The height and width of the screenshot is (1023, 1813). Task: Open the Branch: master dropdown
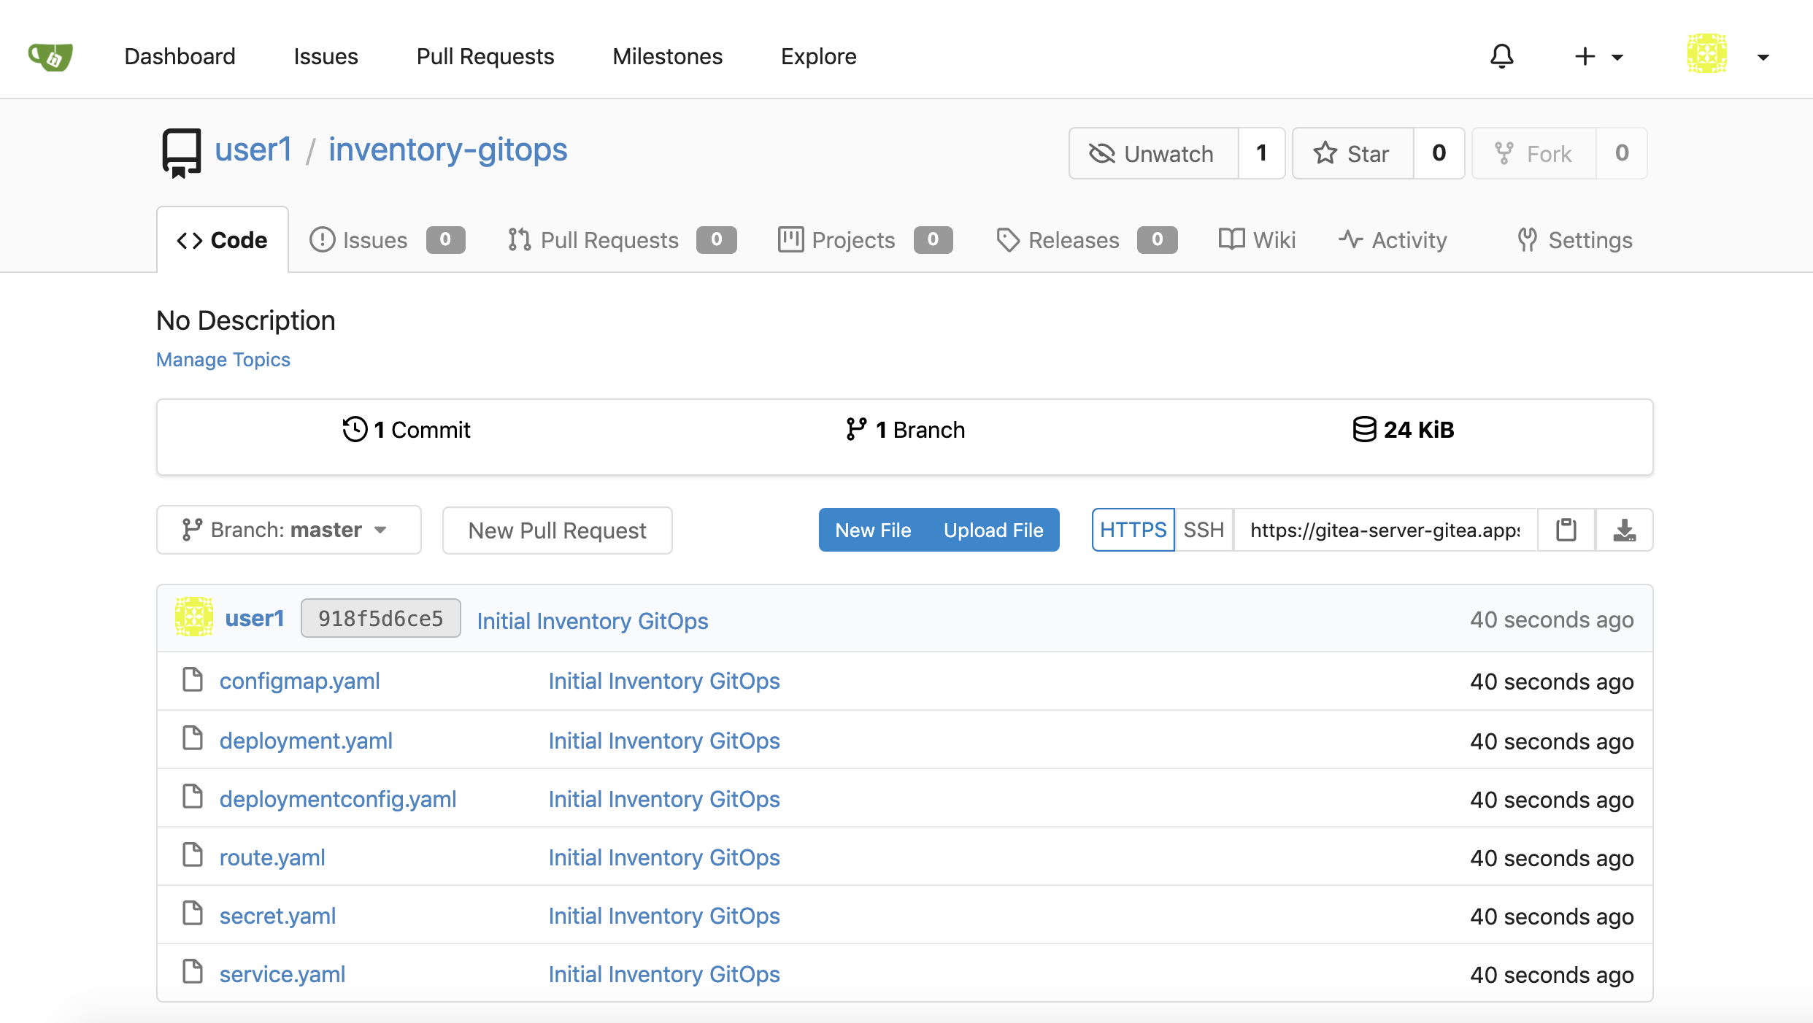(288, 530)
